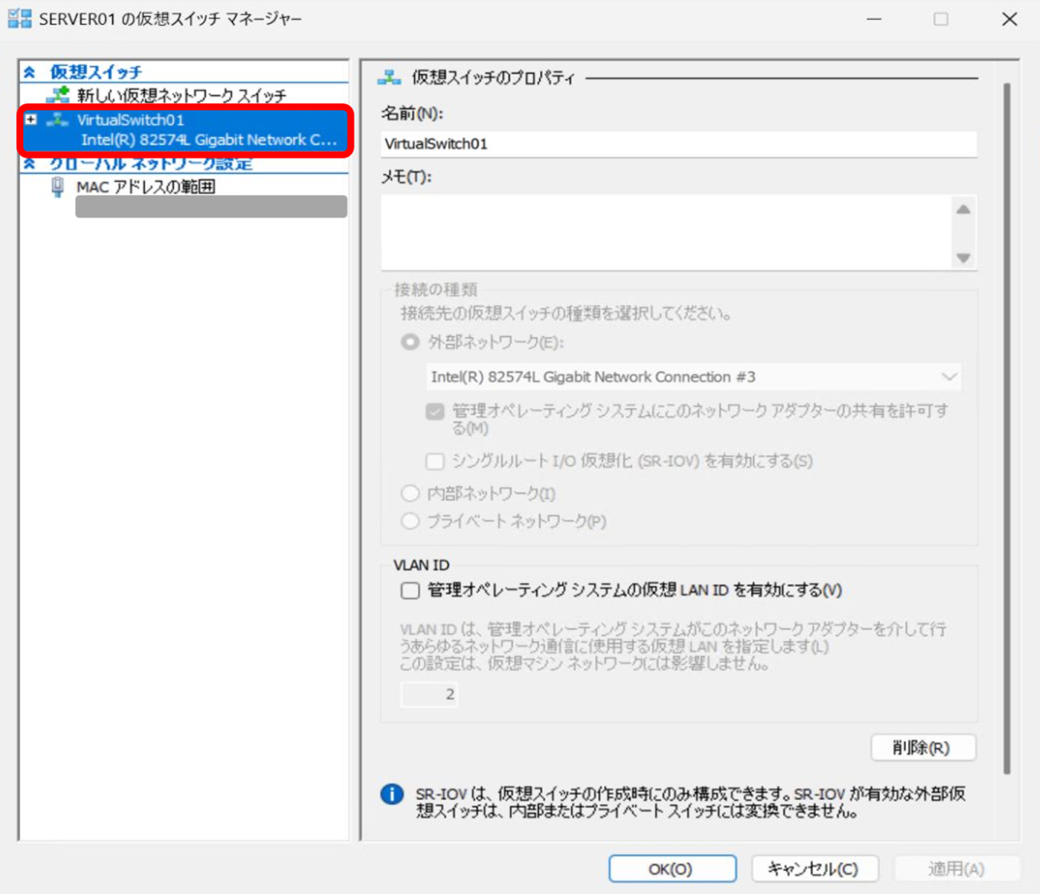Click inside the メモ text area

666,232
